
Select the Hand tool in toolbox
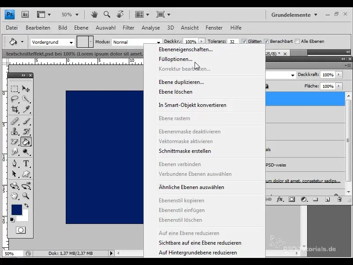coord(15,196)
